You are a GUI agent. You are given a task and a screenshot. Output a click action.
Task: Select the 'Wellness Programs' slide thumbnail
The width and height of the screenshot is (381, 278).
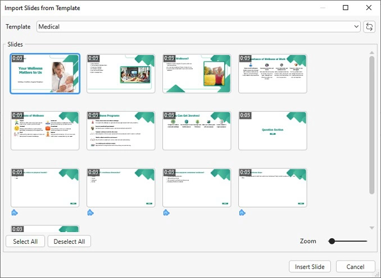(x=121, y=131)
